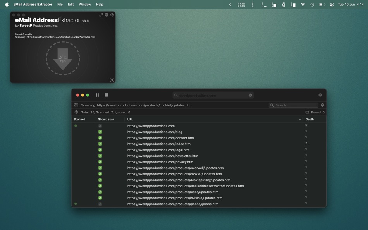Click the Search field in scan window
Viewport: 368px width, 230px height.
click(x=293, y=105)
